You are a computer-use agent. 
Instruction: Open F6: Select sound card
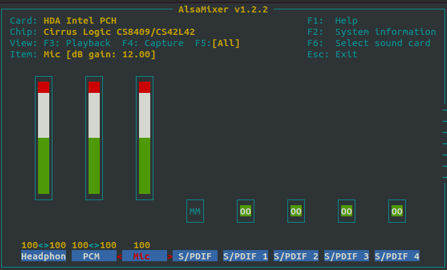[369, 43]
